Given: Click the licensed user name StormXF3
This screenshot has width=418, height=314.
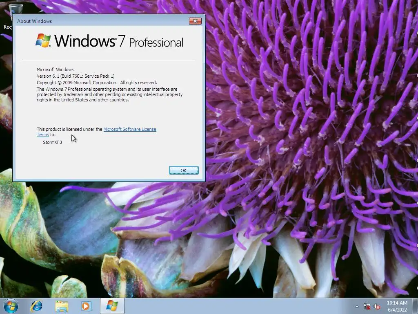Looking at the screenshot, I should point(52,142).
